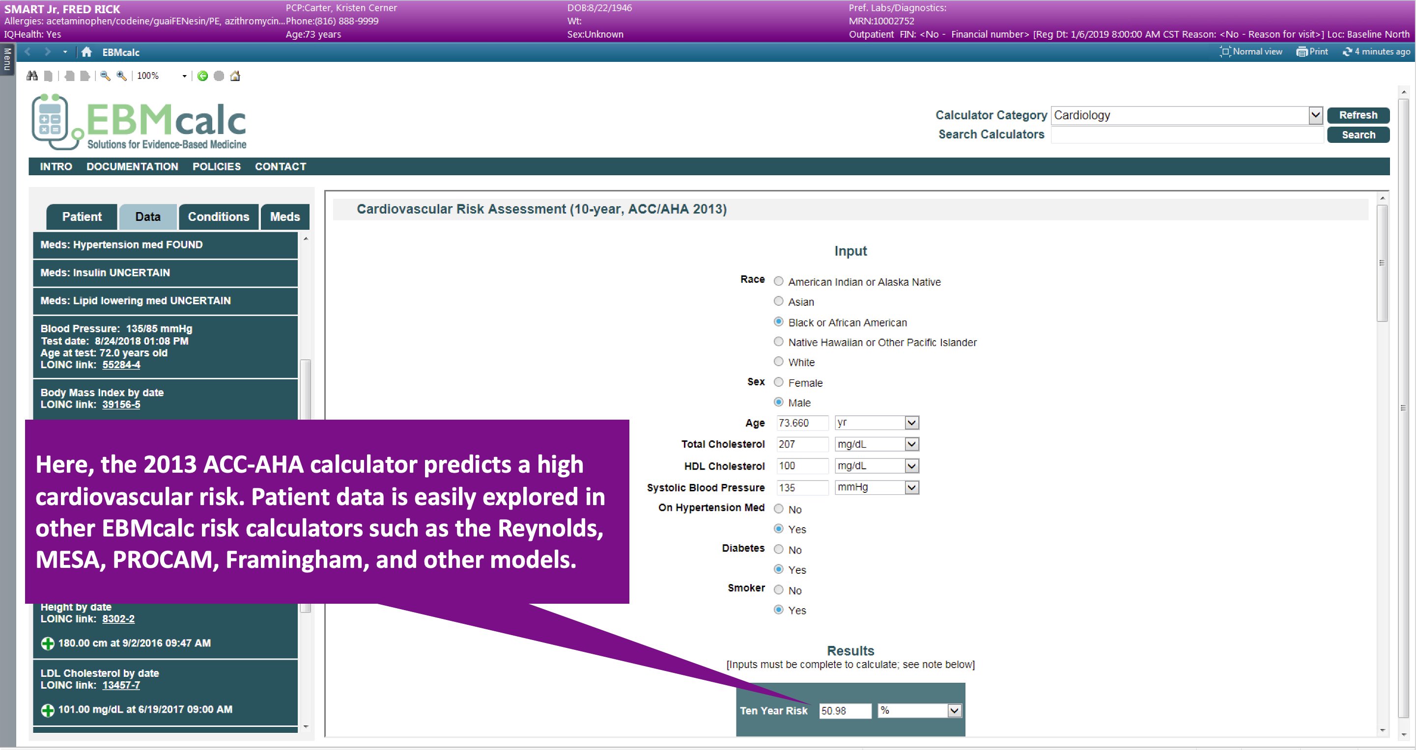Click the navigate back chevron in blue bar
Viewport: 1416px width, 750px height.
[x=28, y=52]
